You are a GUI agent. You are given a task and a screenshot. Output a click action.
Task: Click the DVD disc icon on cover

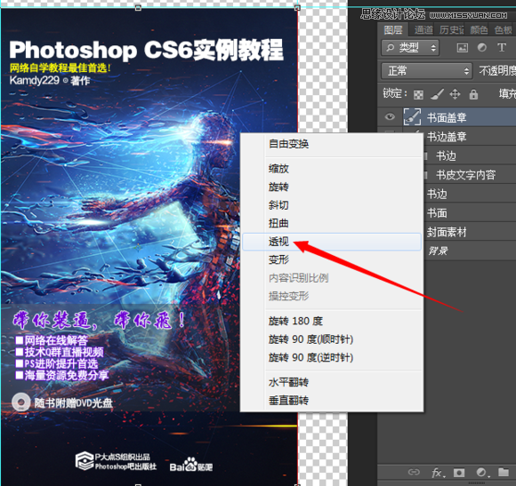pyautogui.click(x=21, y=402)
